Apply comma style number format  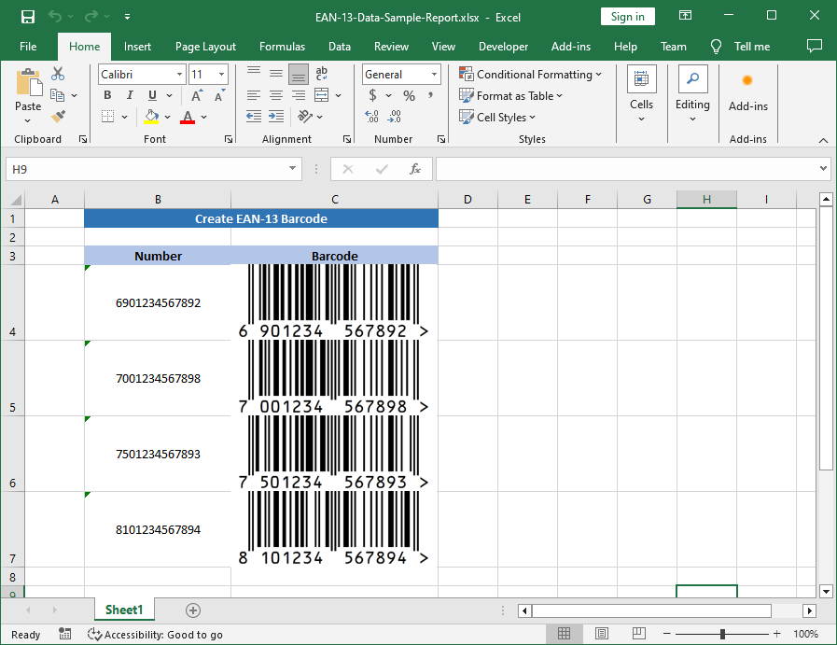(x=430, y=95)
